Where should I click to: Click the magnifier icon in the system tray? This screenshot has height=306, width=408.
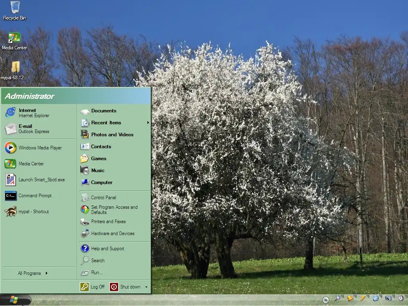[x=338, y=298]
